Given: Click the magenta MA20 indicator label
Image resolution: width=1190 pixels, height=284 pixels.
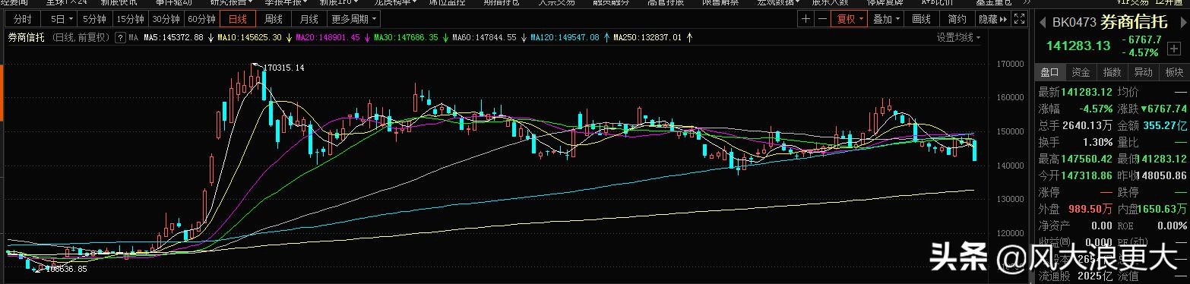Looking at the screenshot, I should (x=327, y=36).
